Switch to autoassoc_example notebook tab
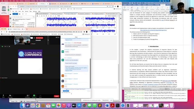Image resolution: width=194 pixels, height=109 pixels. click(x=84, y=14)
